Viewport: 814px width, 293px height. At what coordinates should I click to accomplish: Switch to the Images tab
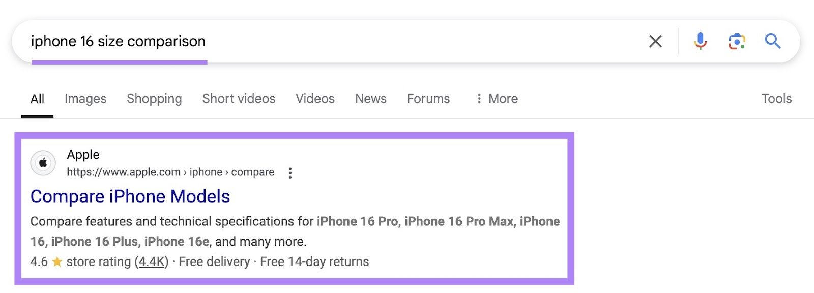85,99
